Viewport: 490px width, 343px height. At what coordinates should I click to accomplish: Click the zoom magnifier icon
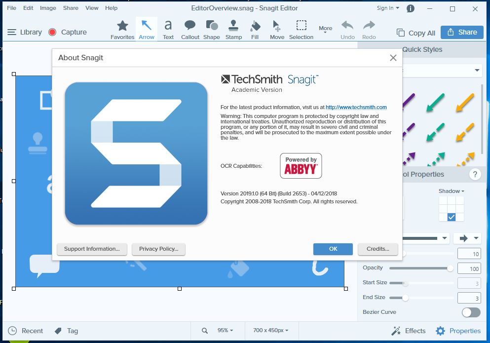tap(205, 331)
